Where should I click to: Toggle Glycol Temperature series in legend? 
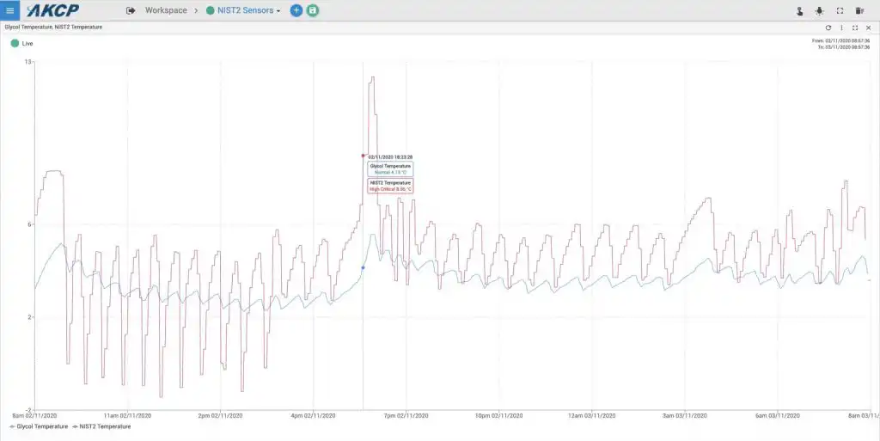pyautogui.click(x=39, y=426)
